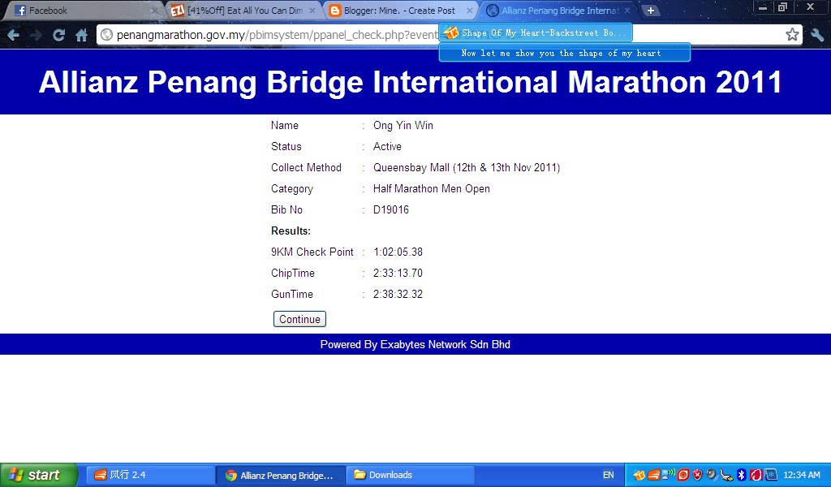Click the blue chip tray icon beside the clock
Image resolution: width=831 pixels, height=487 pixels.
point(771,475)
